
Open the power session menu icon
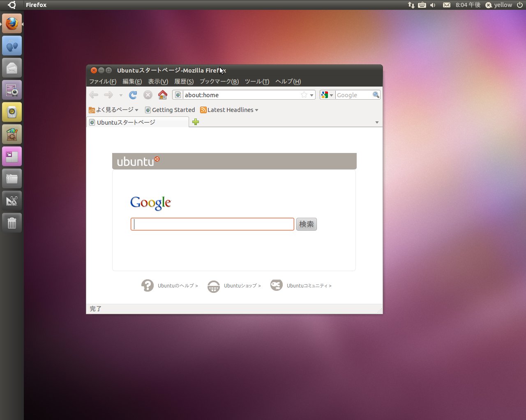519,5
